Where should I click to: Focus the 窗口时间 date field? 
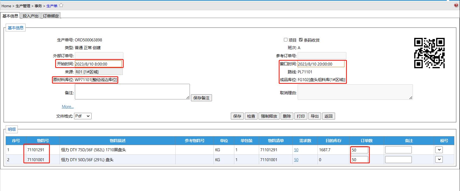(321, 64)
